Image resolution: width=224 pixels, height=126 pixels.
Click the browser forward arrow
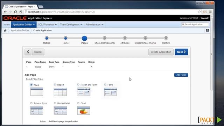pos(10,12)
